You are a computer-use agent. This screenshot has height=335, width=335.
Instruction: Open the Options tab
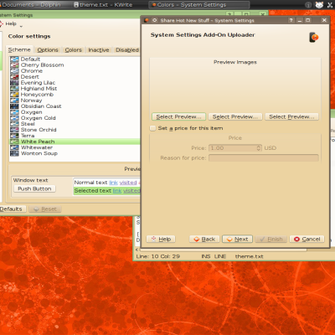click(x=48, y=50)
